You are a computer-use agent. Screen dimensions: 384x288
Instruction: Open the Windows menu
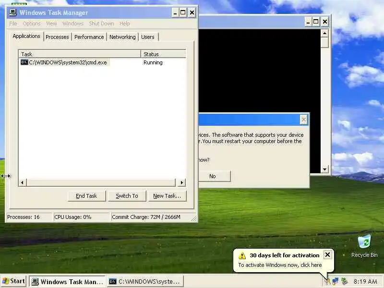tap(73, 24)
